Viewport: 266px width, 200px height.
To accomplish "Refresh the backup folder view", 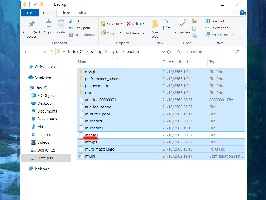I will pos(169,52).
